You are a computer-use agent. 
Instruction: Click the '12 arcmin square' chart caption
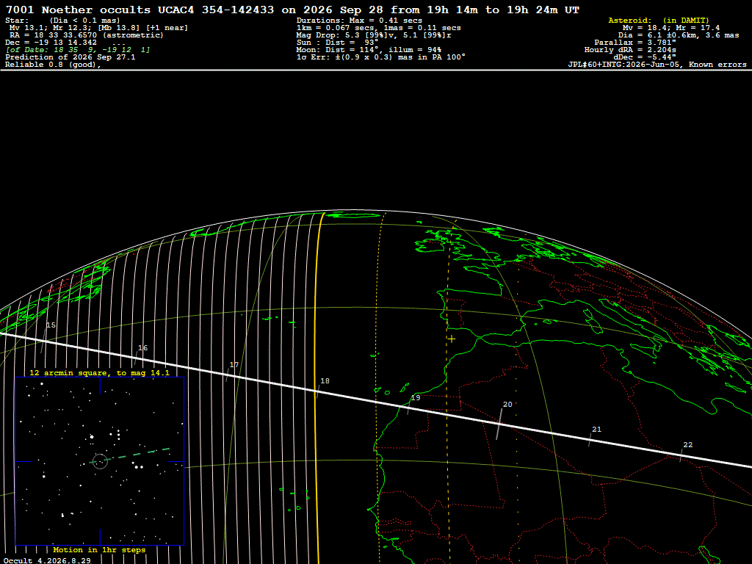click(x=99, y=372)
